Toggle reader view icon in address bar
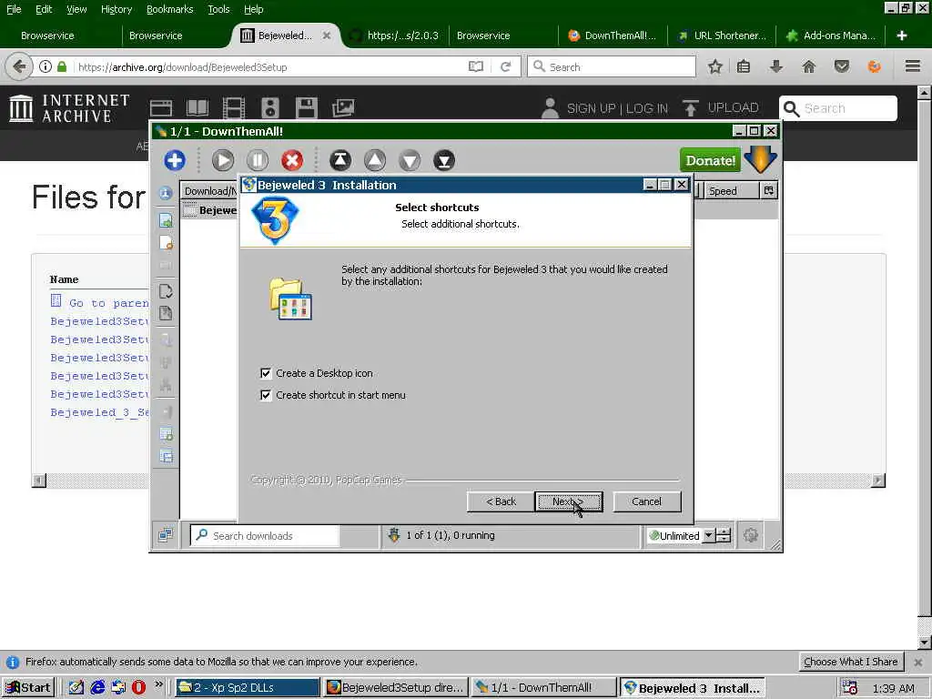The image size is (932, 699). pos(475,66)
